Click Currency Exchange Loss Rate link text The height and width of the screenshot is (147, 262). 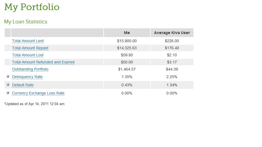(x=38, y=93)
